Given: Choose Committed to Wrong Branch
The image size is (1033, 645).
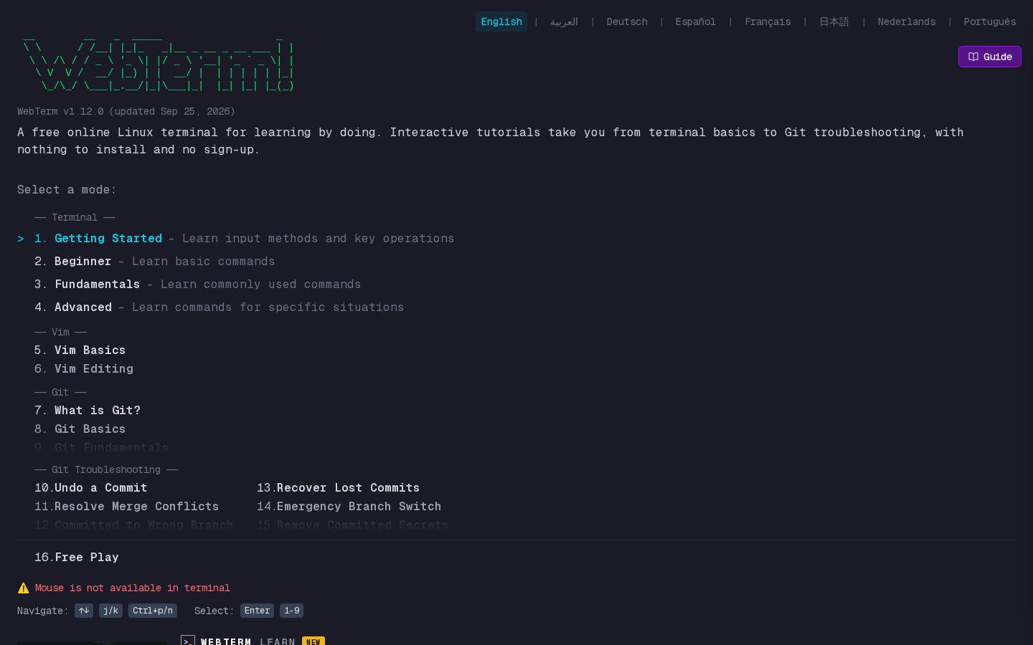Looking at the screenshot, I should pyautogui.click(x=133, y=525).
